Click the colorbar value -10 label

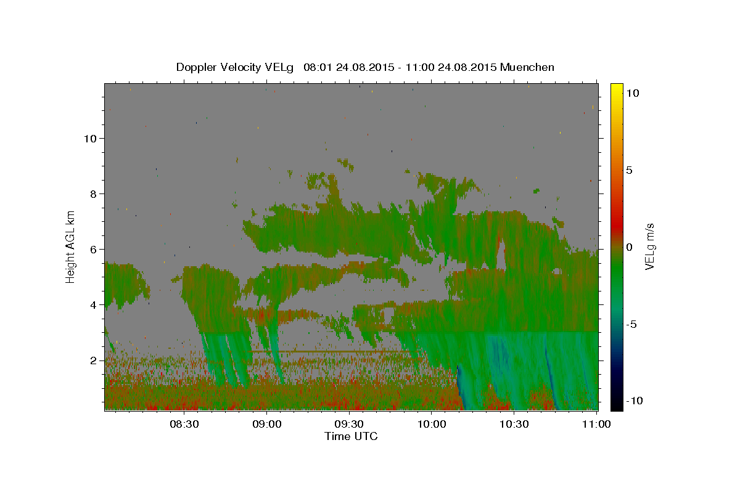tap(635, 401)
